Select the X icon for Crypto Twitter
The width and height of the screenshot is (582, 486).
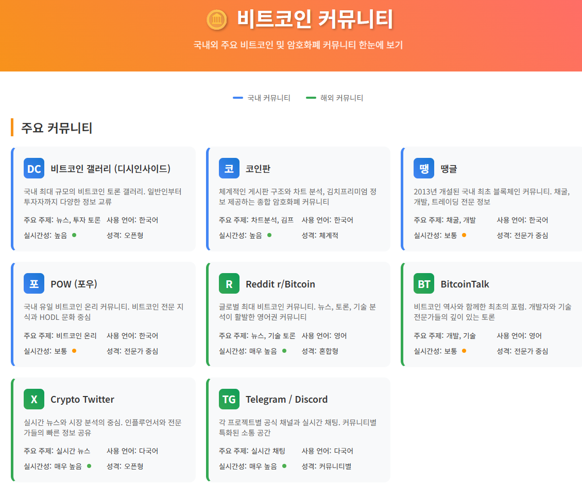click(x=33, y=399)
